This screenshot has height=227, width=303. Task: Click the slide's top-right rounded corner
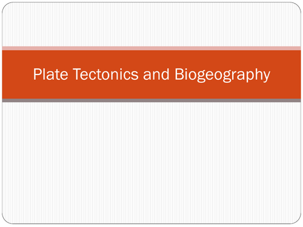pos(298,6)
